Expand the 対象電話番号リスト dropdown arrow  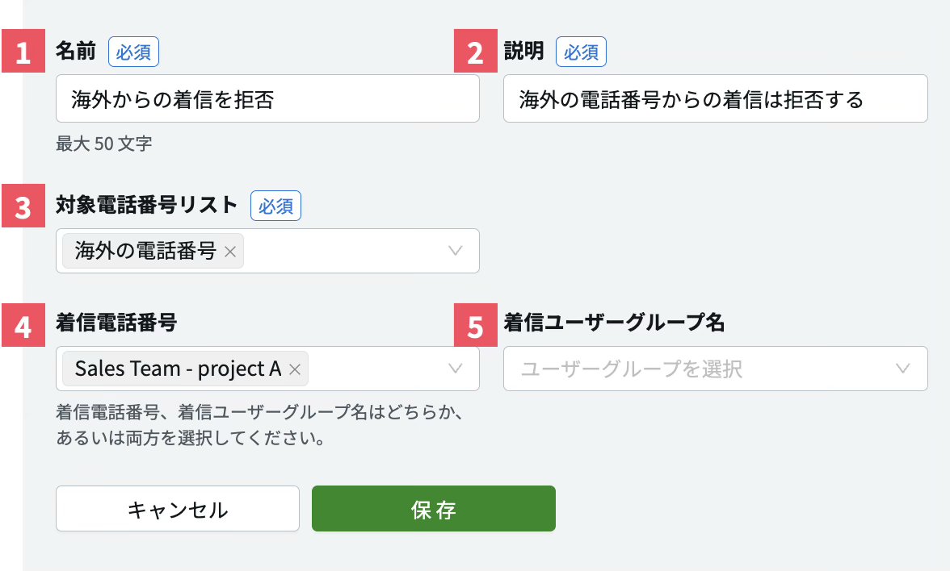click(455, 251)
